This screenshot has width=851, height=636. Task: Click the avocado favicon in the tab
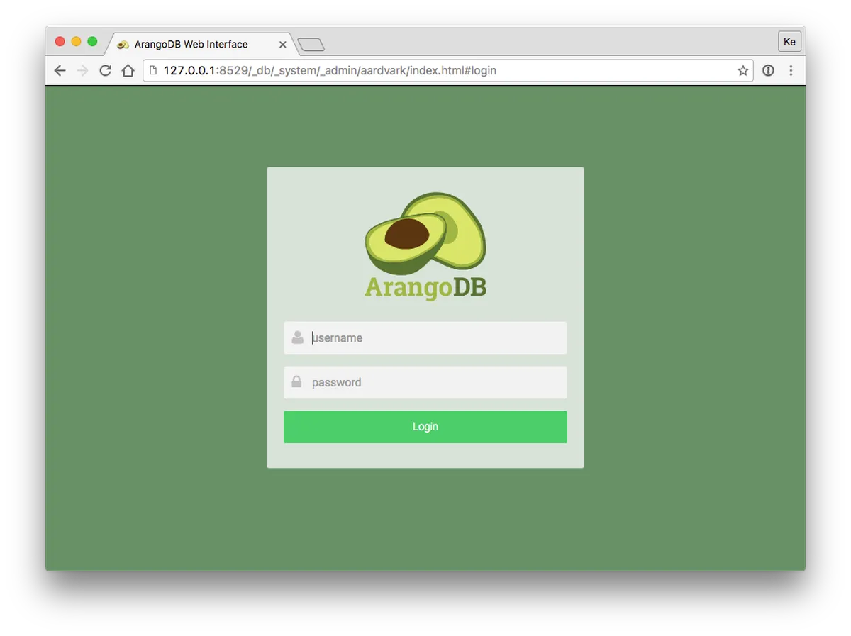point(123,45)
